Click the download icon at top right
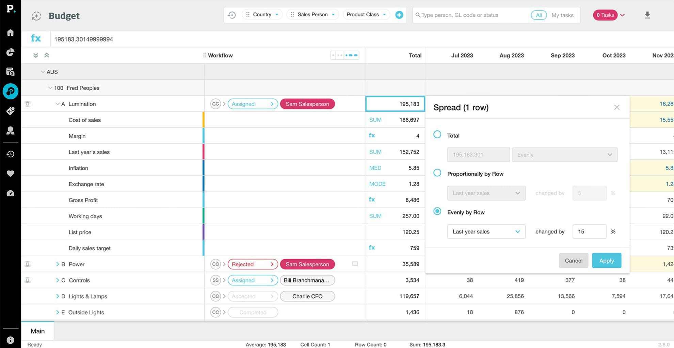This screenshot has height=348, width=674. (647, 15)
